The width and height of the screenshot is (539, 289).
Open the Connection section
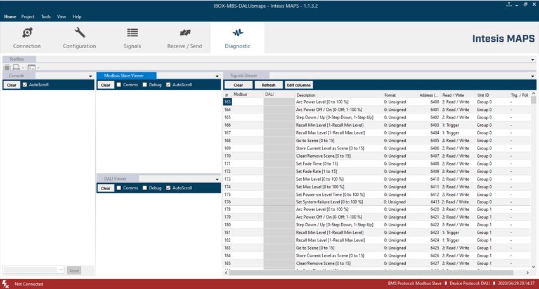27,38
